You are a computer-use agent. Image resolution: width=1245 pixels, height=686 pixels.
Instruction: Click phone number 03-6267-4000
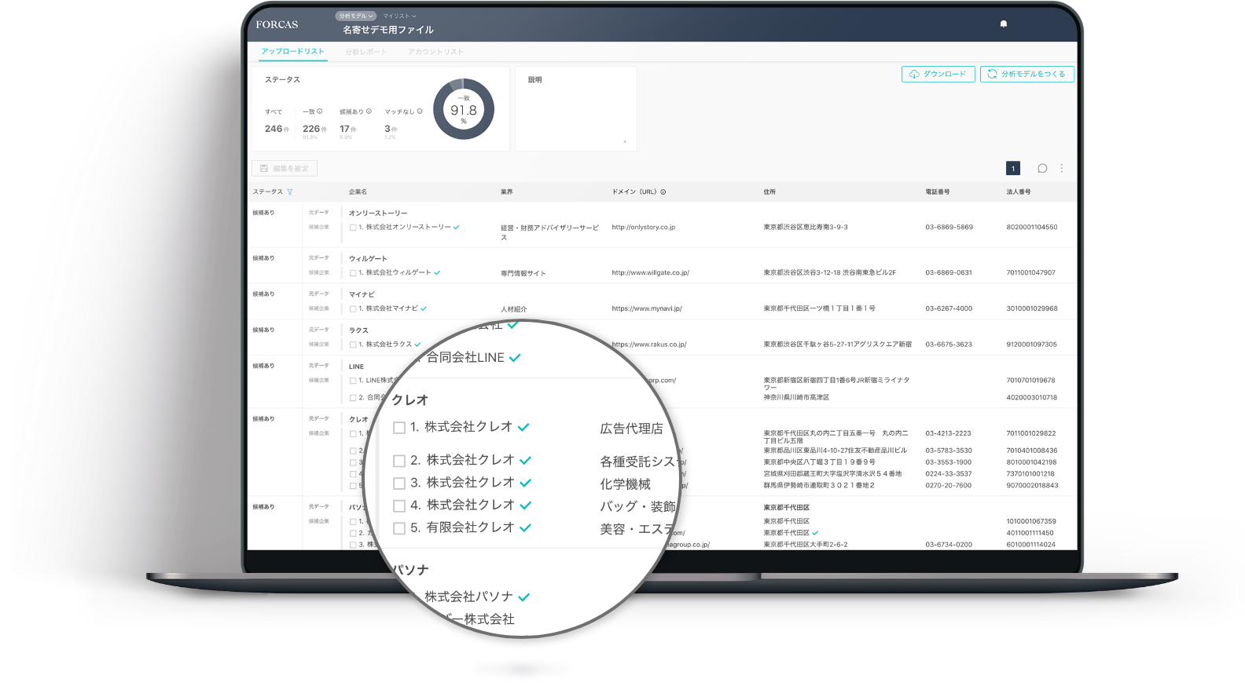(949, 308)
